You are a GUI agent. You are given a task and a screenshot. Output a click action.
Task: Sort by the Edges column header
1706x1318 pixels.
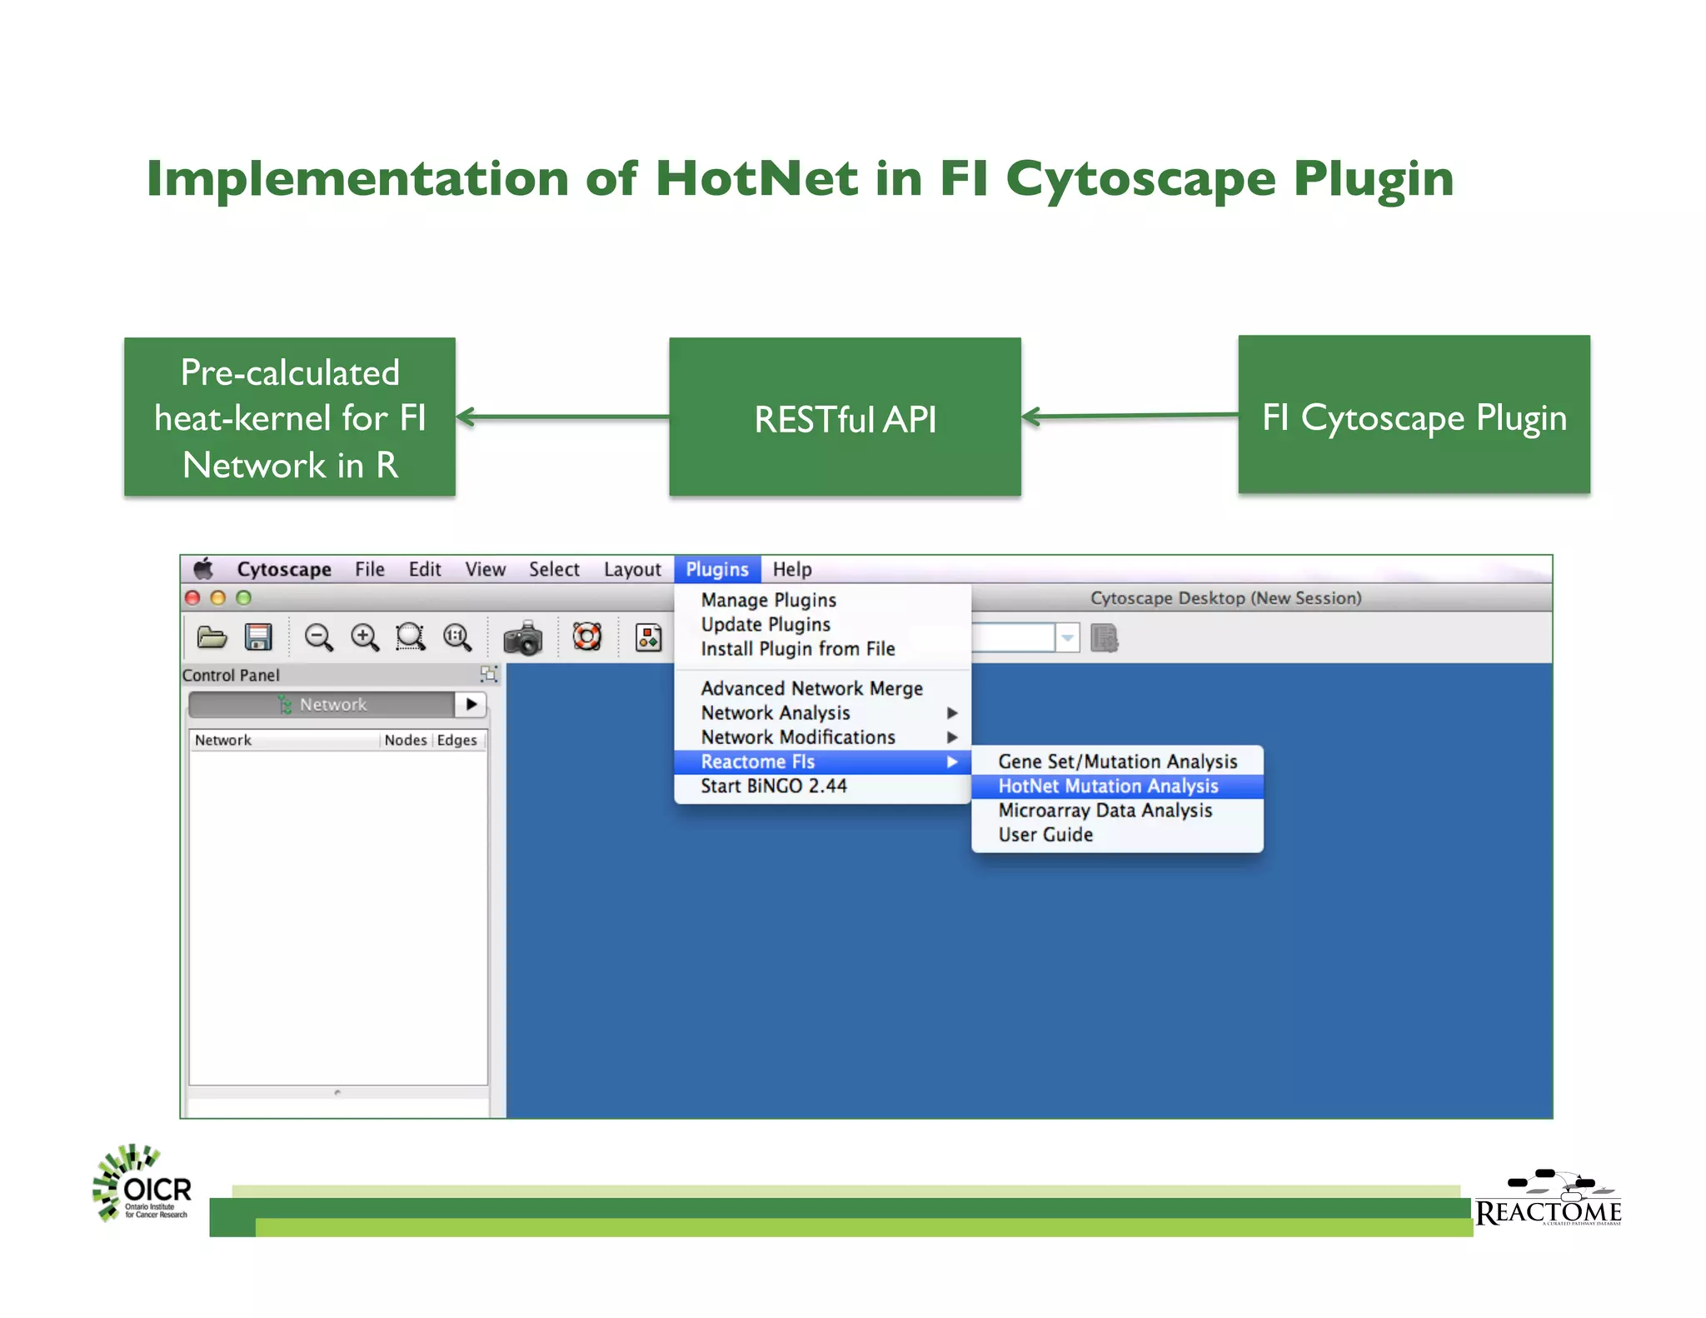click(457, 740)
